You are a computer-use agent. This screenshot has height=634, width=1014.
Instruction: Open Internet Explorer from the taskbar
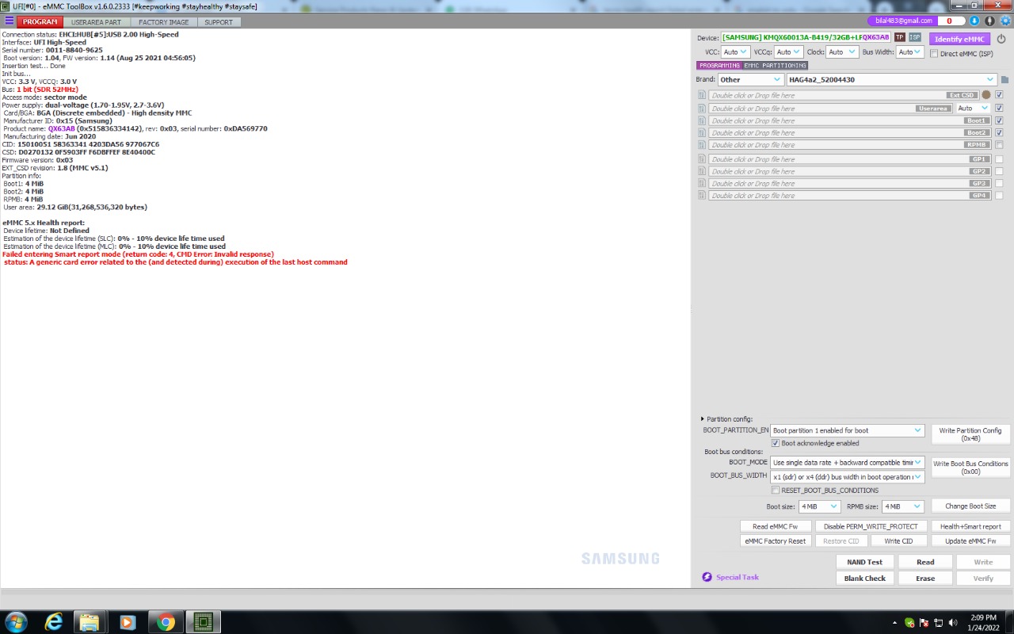click(53, 622)
